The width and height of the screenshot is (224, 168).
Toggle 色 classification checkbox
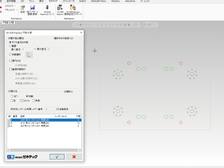click(x=12, y=100)
